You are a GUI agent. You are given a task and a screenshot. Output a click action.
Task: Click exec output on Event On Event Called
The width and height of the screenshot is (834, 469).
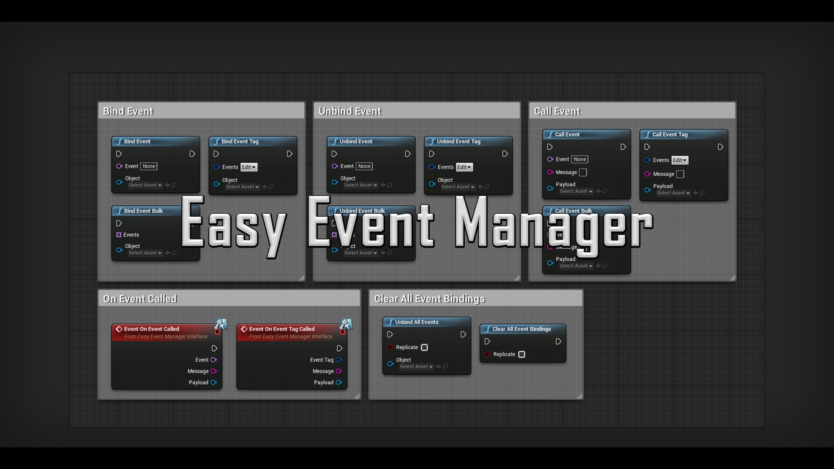[x=214, y=348]
